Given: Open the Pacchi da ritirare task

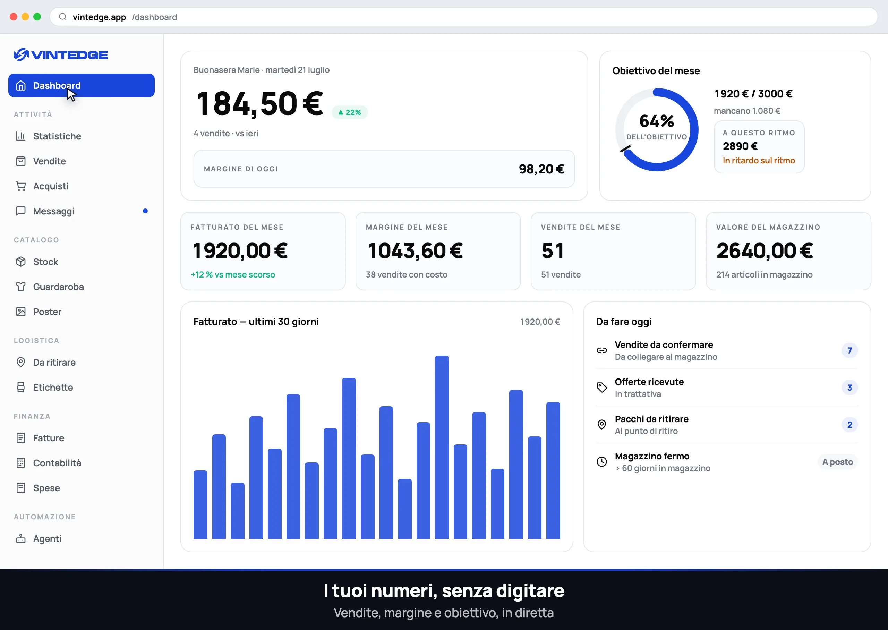Looking at the screenshot, I should click(x=727, y=425).
